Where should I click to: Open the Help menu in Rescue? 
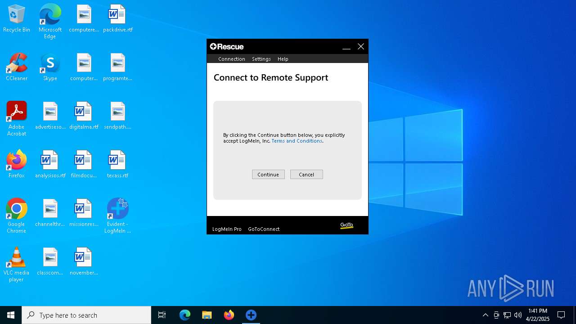click(283, 59)
